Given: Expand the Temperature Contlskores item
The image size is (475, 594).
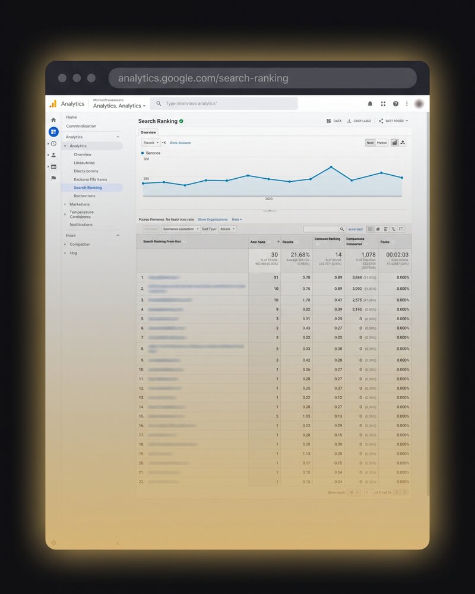Looking at the screenshot, I should click(65, 214).
